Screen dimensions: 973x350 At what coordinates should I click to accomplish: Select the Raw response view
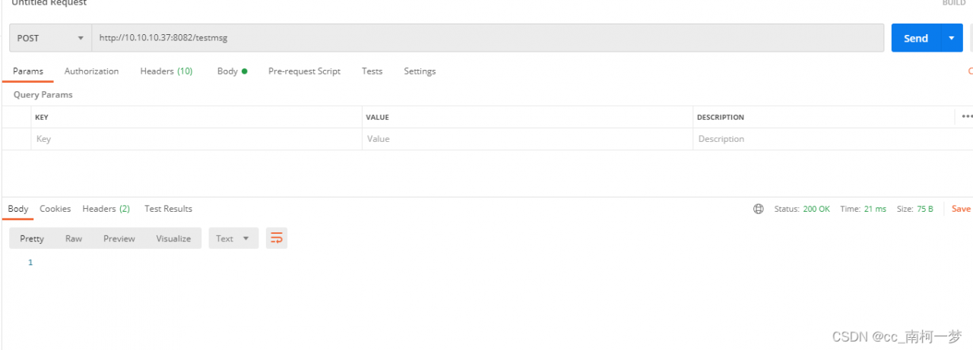(x=74, y=238)
